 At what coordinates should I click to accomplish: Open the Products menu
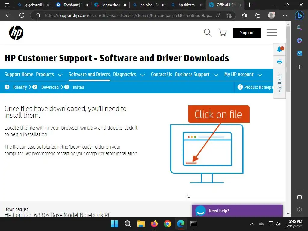pos(45,75)
